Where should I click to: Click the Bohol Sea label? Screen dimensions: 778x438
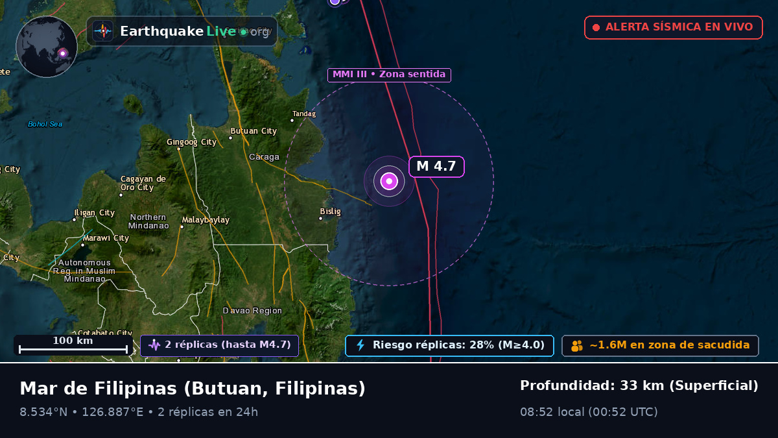(45, 124)
